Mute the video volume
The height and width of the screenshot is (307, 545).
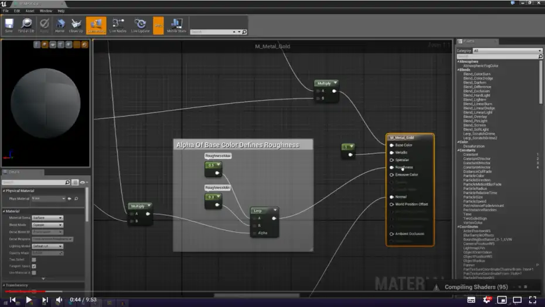[x=59, y=300]
